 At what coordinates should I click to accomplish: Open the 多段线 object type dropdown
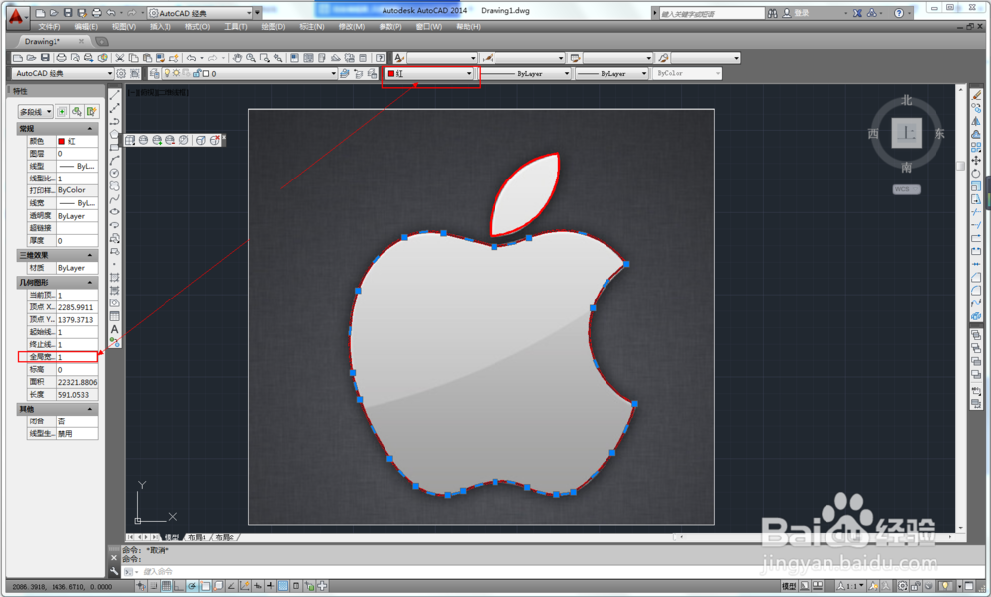(x=36, y=112)
